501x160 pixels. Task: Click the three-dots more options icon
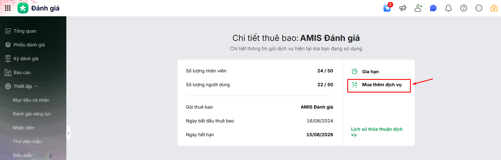coord(479,8)
